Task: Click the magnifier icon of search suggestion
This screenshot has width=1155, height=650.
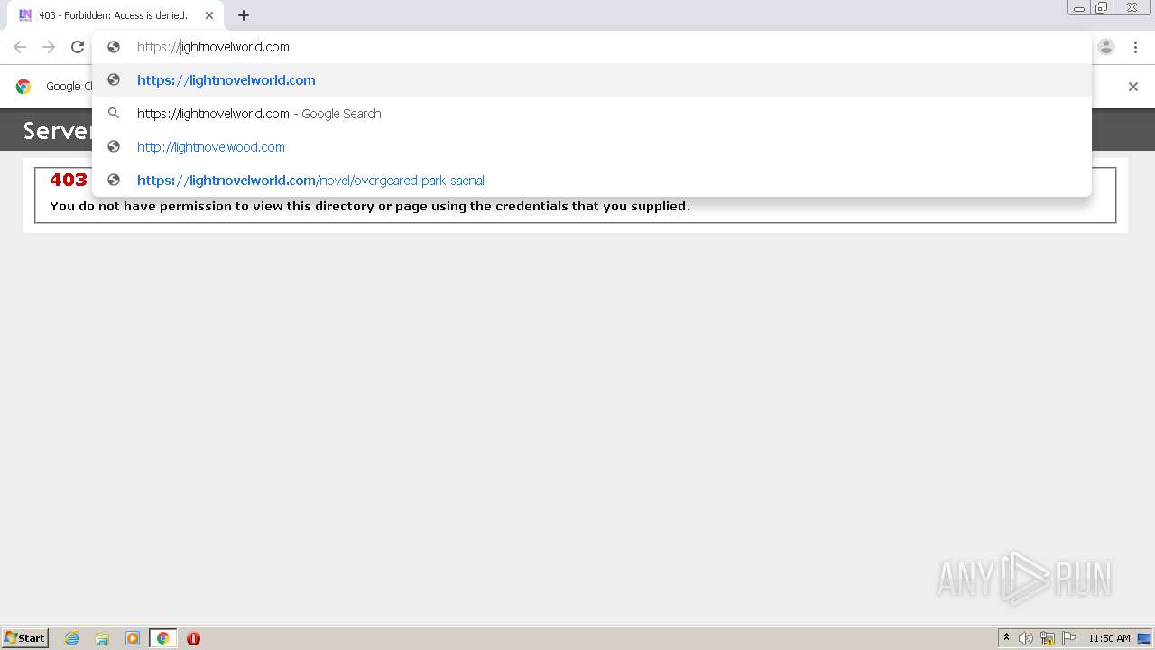Action: (x=114, y=114)
